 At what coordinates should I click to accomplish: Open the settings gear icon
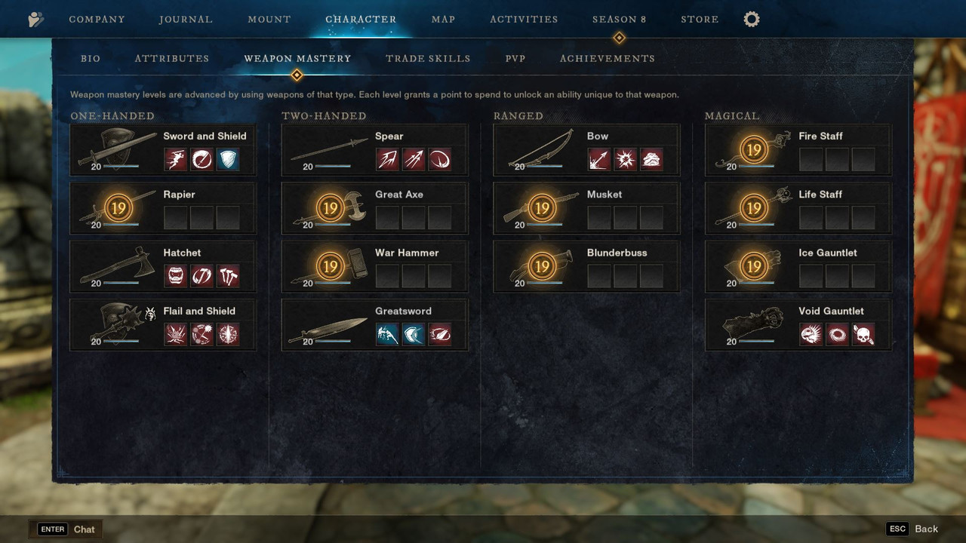752,20
